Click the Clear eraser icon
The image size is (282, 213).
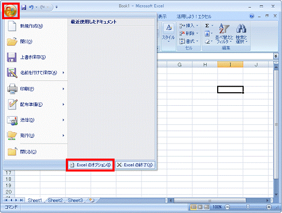[x=207, y=41]
